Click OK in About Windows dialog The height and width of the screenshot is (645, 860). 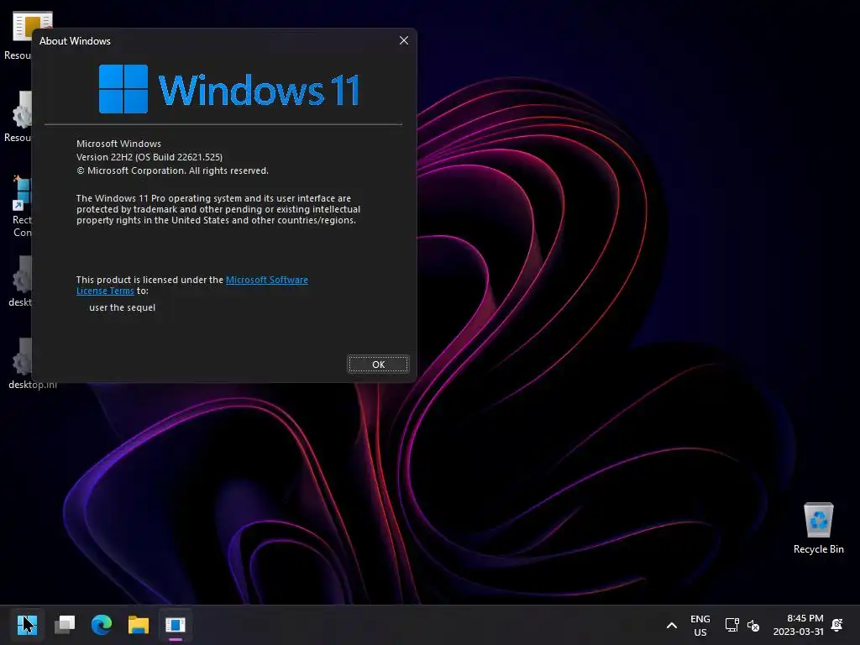tap(379, 364)
